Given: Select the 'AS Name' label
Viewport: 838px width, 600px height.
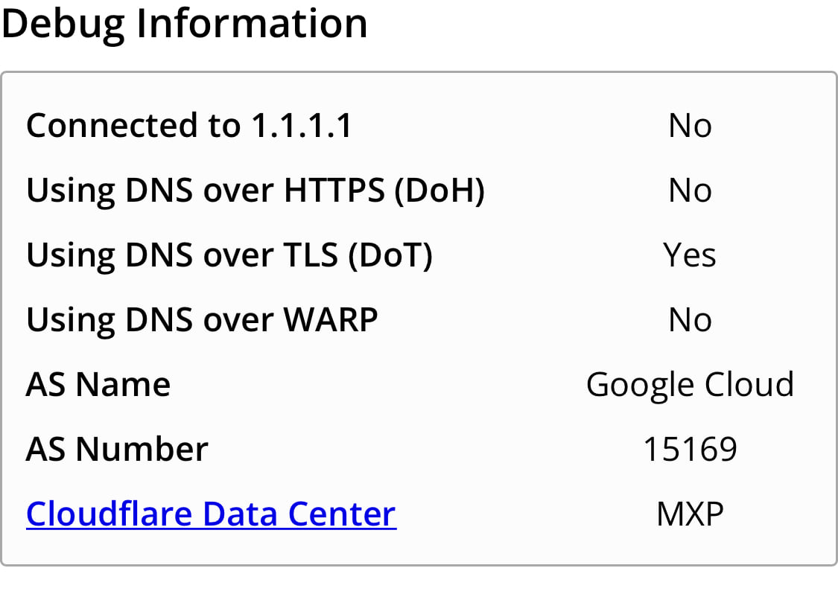Looking at the screenshot, I should pos(98,385).
